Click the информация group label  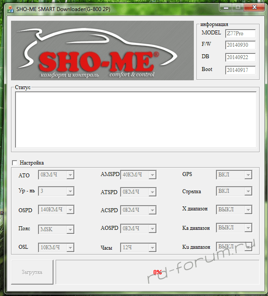[214, 24]
